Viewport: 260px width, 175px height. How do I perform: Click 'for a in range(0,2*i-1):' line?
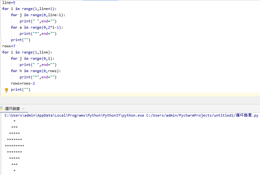click(37, 27)
